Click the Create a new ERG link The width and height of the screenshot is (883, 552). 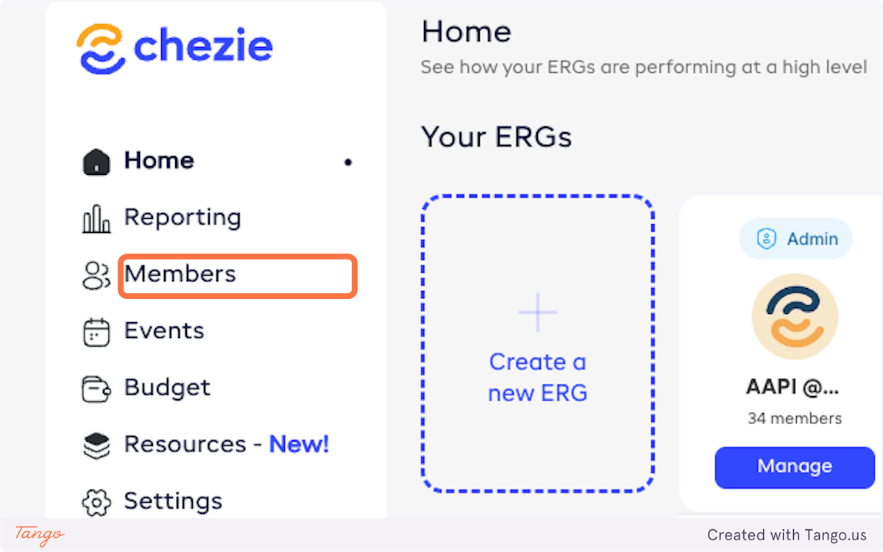[x=538, y=377]
